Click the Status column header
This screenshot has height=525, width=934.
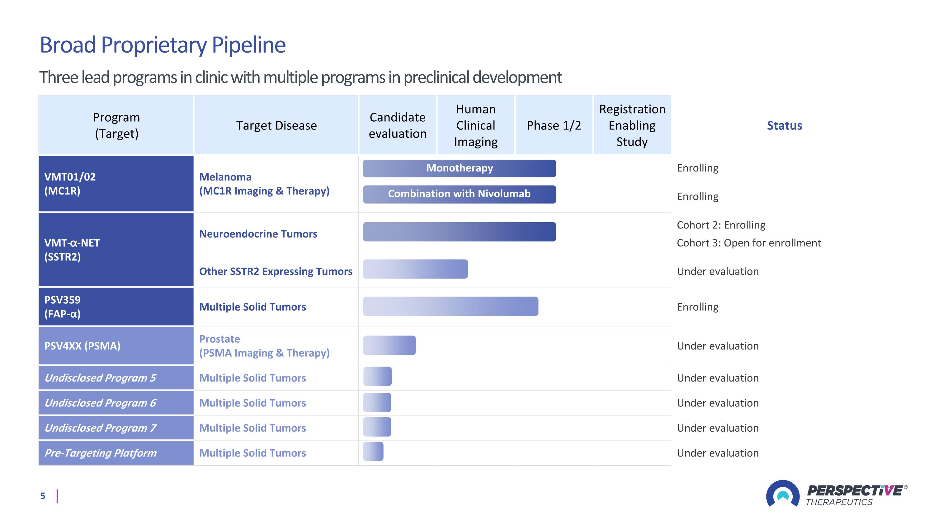[784, 125]
